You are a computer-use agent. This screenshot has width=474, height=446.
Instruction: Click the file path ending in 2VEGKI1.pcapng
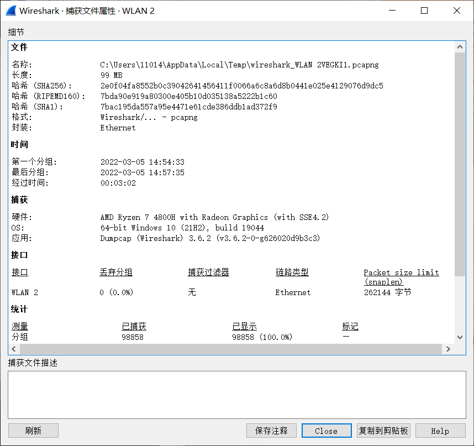tap(239, 65)
